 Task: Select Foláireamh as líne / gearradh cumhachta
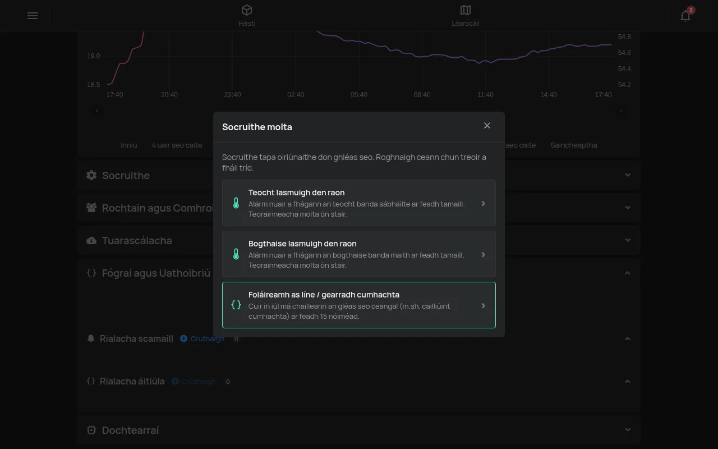pos(359,305)
